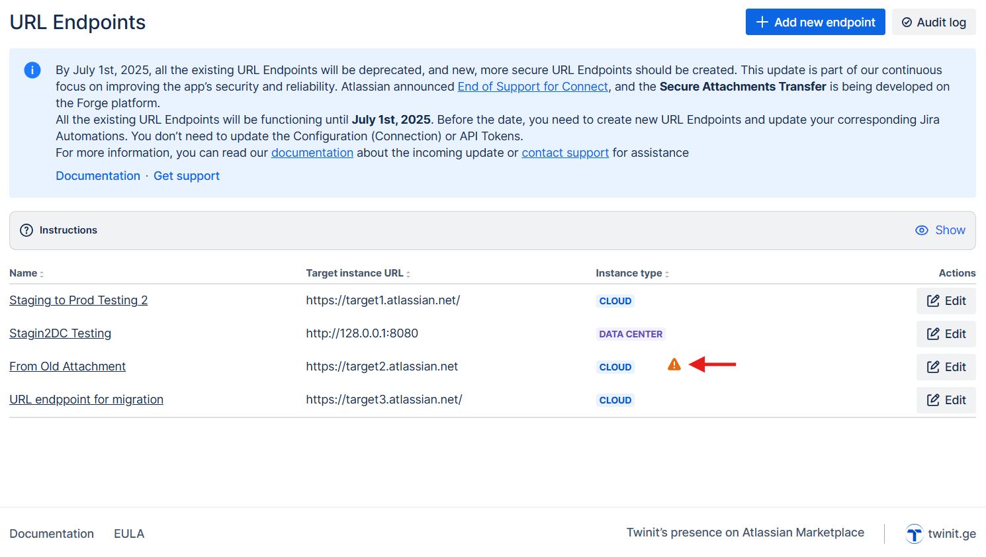This screenshot has width=986, height=557.
Task: Click the twinit.ge logo icon
Action: [914, 534]
